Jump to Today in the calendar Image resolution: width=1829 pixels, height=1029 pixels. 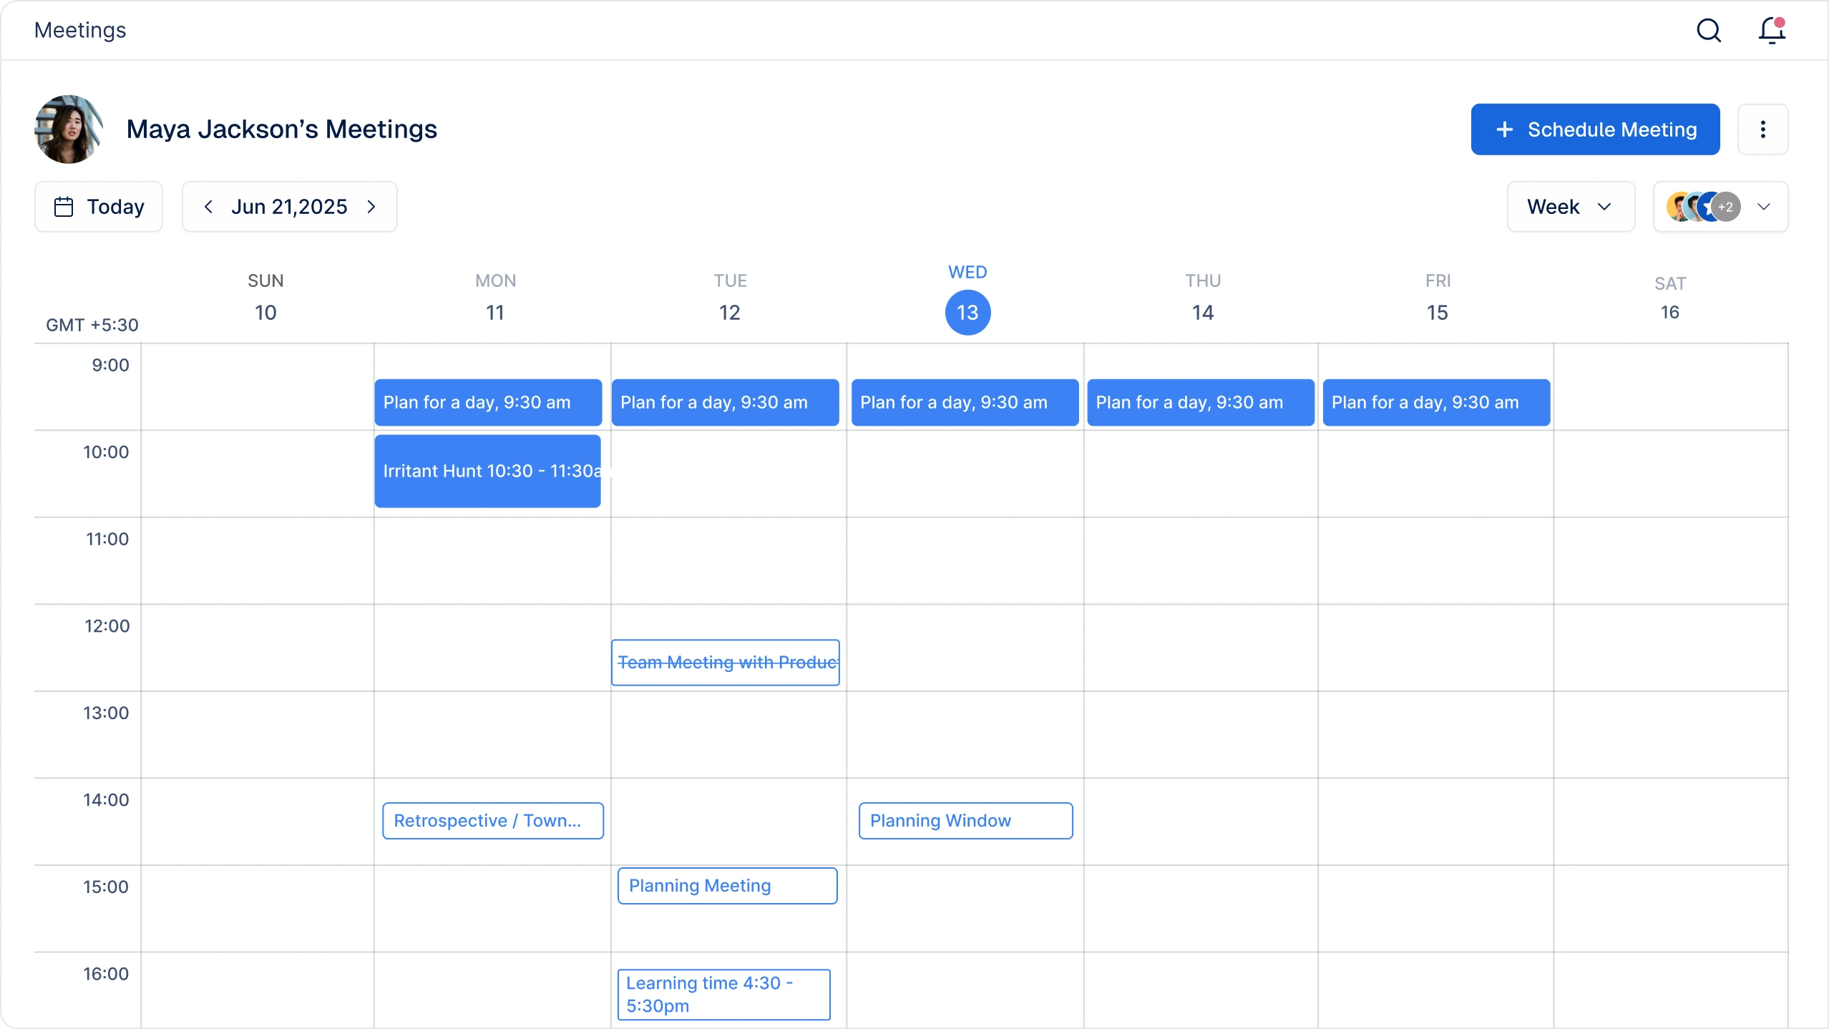pyautogui.click(x=99, y=207)
